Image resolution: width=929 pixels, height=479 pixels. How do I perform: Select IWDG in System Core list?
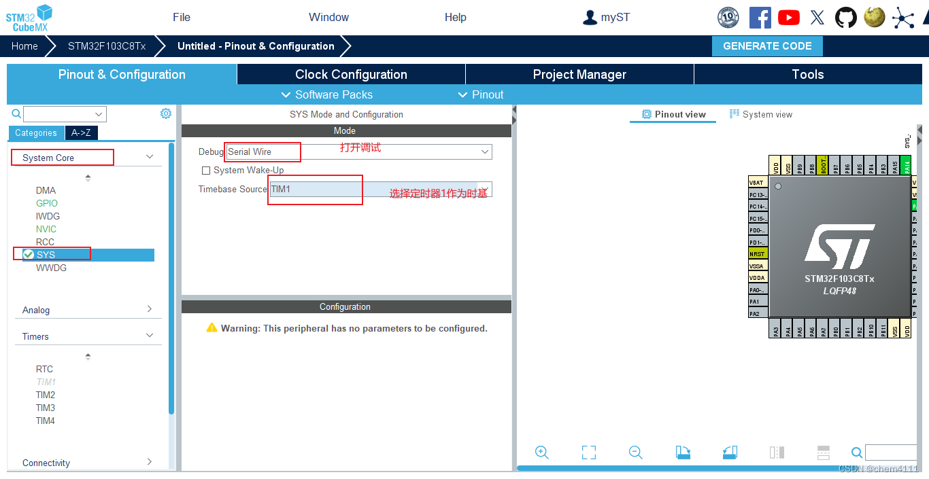48,217
